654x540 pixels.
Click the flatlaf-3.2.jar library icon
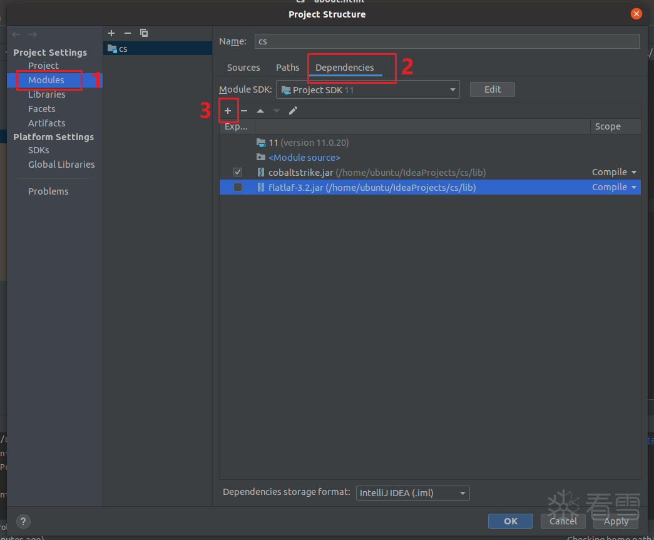tap(261, 187)
